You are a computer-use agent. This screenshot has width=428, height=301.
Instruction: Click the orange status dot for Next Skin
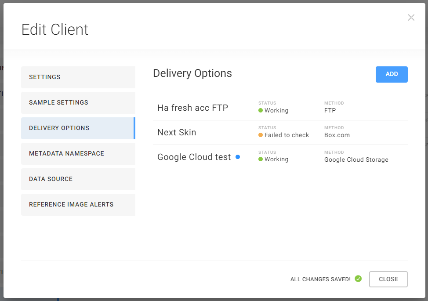coord(261,135)
